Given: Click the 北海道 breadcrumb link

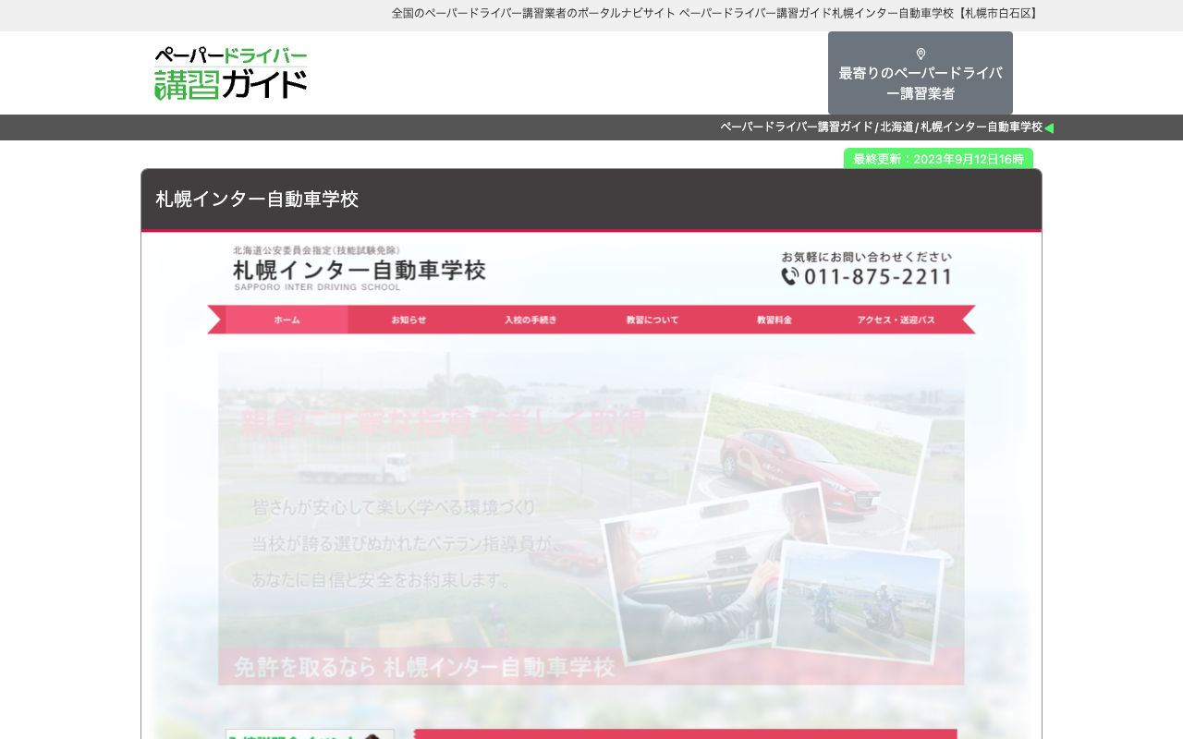Looking at the screenshot, I should tap(896, 127).
